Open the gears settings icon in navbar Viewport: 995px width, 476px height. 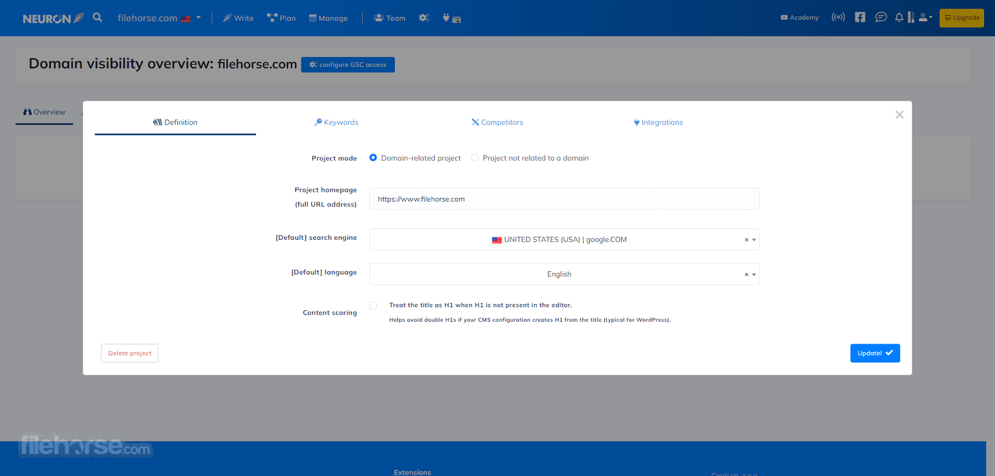(424, 18)
